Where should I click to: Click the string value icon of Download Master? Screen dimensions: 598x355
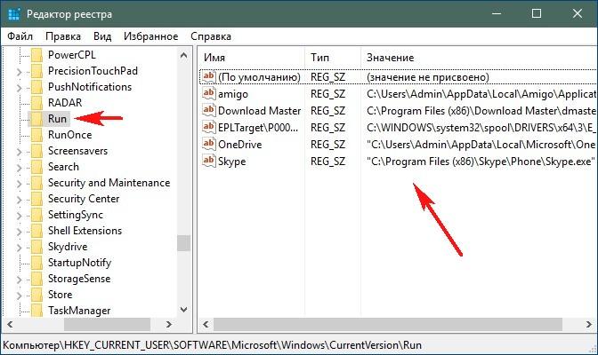pos(208,110)
